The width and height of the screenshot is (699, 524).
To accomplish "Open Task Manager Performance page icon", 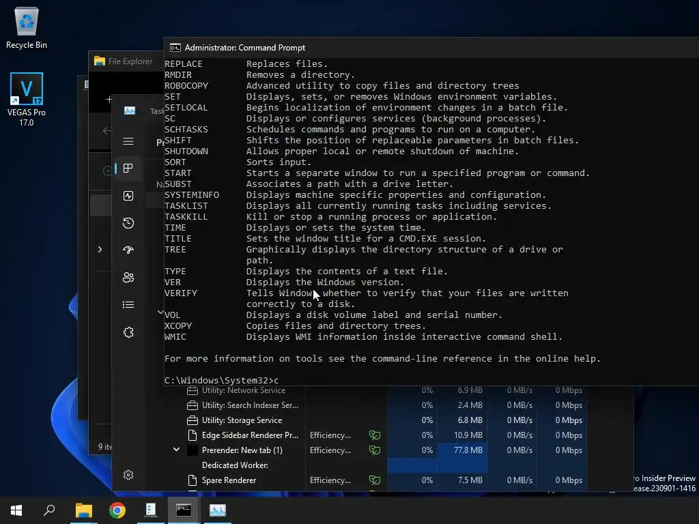I will coord(128,196).
